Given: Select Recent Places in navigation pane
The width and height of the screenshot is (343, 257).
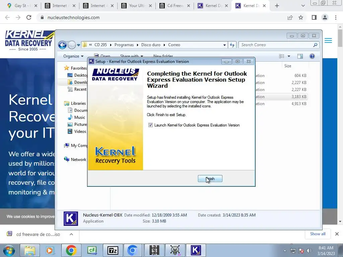Looking at the screenshot, I should [x=77, y=89].
